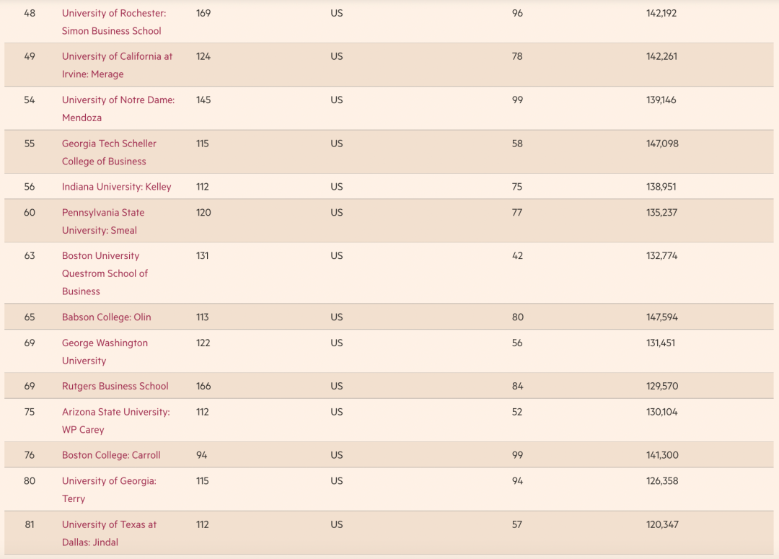Image resolution: width=779 pixels, height=559 pixels.
Task: Click the US cell in Rutgers row
Action: [x=337, y=387]
